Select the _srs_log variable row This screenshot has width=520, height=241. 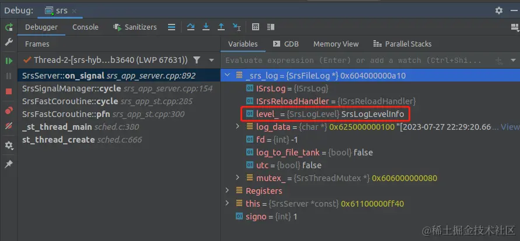[370, 76]
